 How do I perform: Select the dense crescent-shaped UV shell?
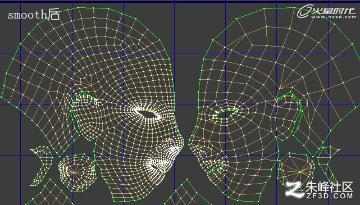(42, 166)
